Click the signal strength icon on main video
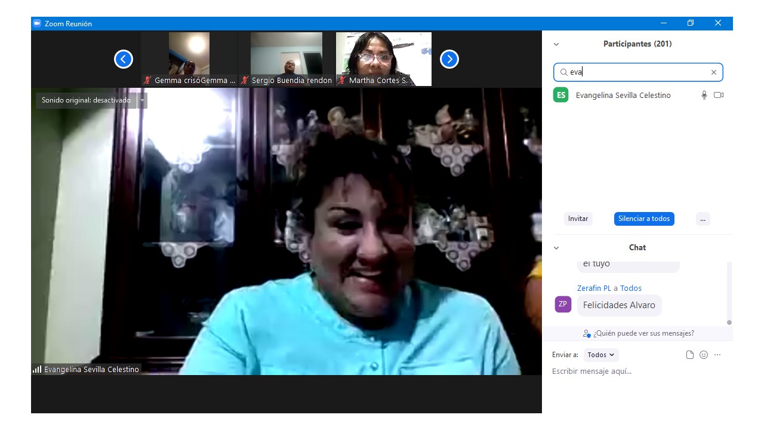 point(37,369)
